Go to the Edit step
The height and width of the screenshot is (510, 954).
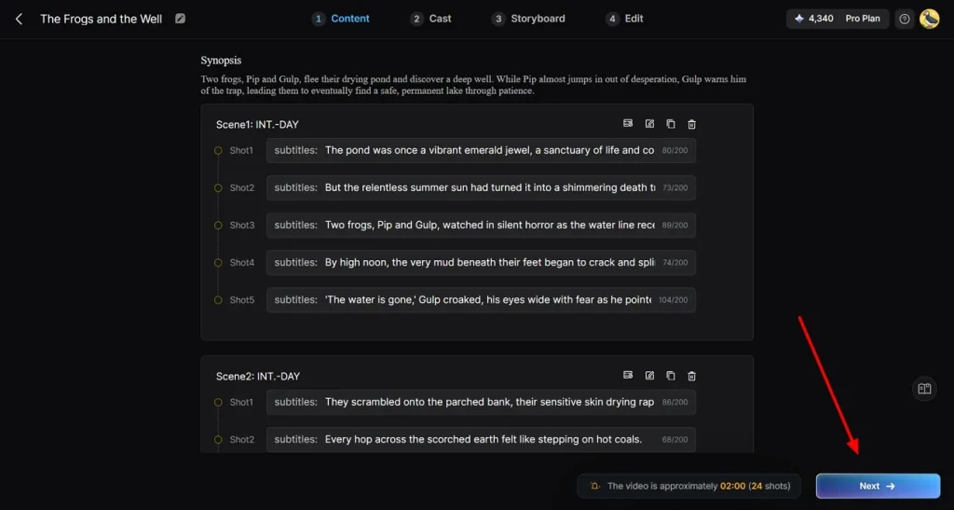pos(625,19)
